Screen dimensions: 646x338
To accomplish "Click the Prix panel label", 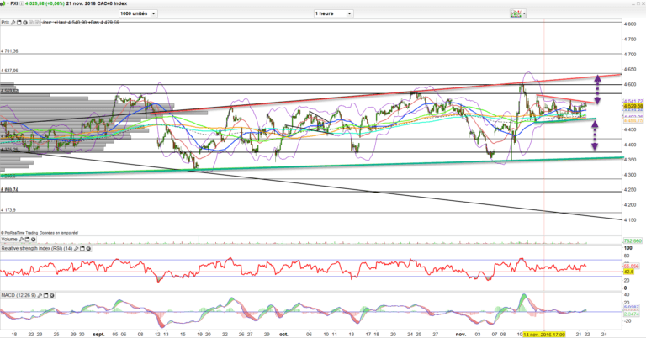I will pos(7,23).
